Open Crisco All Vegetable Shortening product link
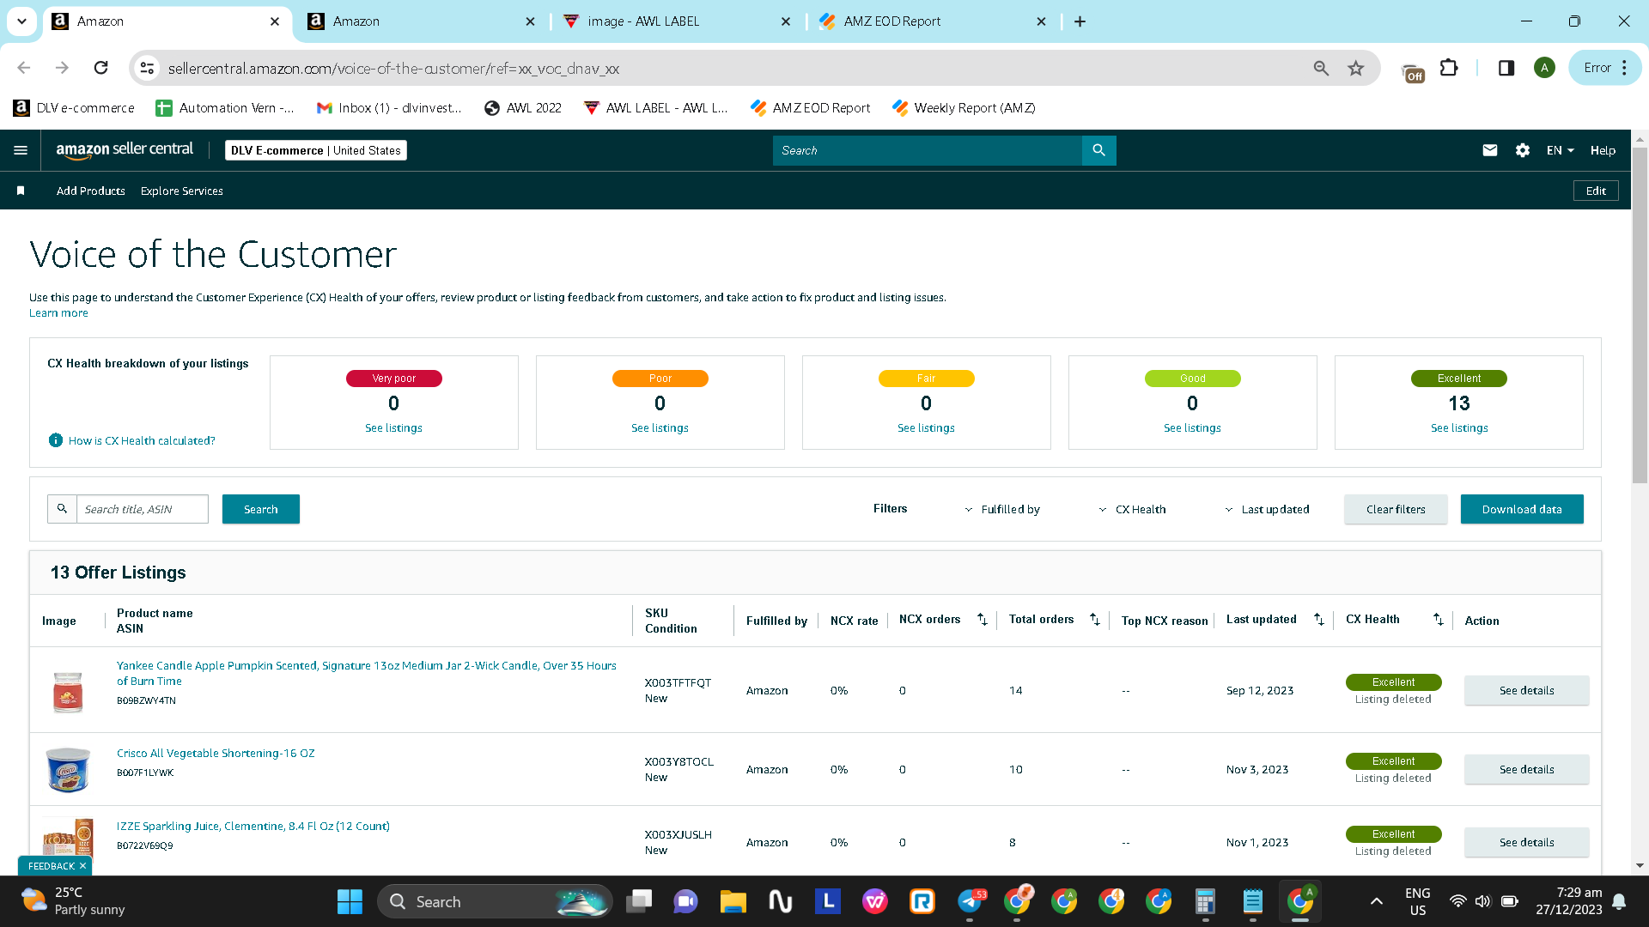 [x=216, y=753]
